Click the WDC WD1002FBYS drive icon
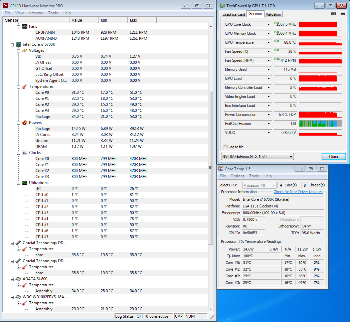This screenshot has height=322, width=350. click(18, 297)
